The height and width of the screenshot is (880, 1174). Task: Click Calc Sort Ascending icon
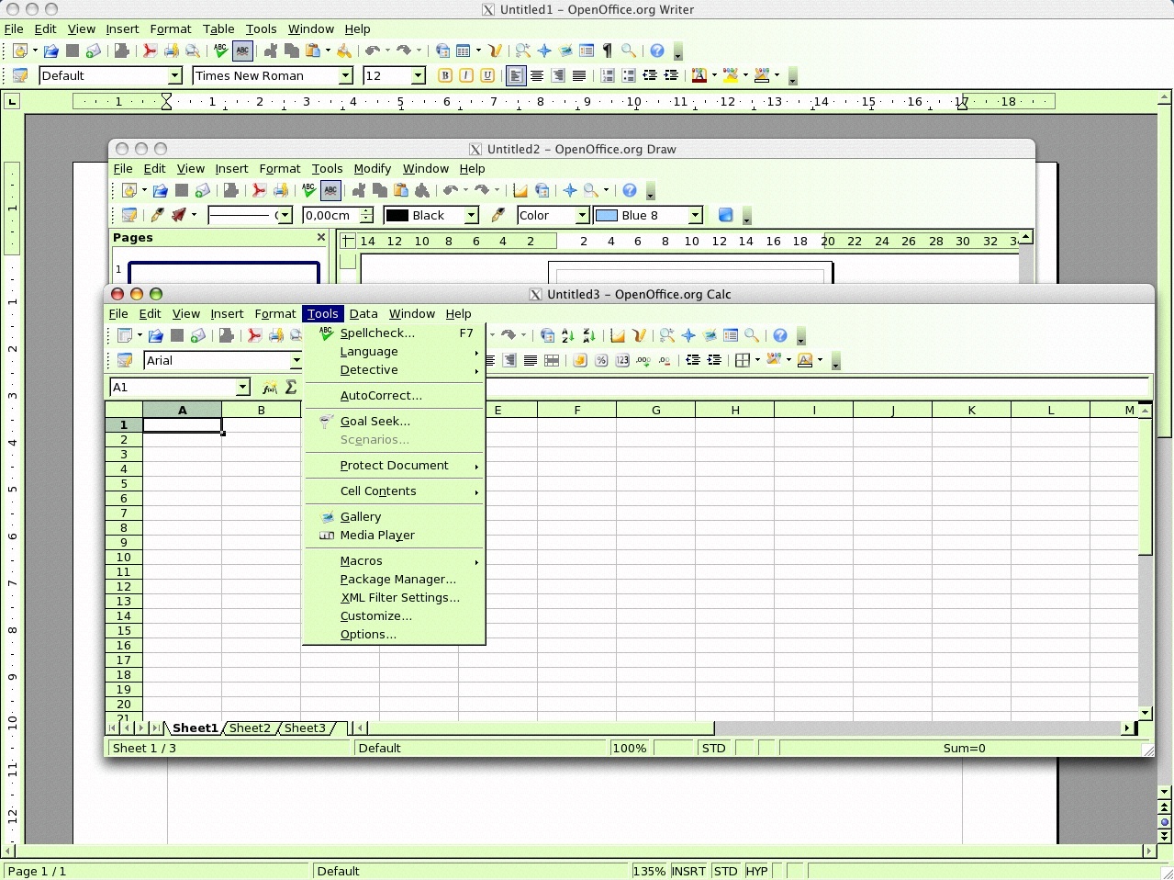pos(568,336)
